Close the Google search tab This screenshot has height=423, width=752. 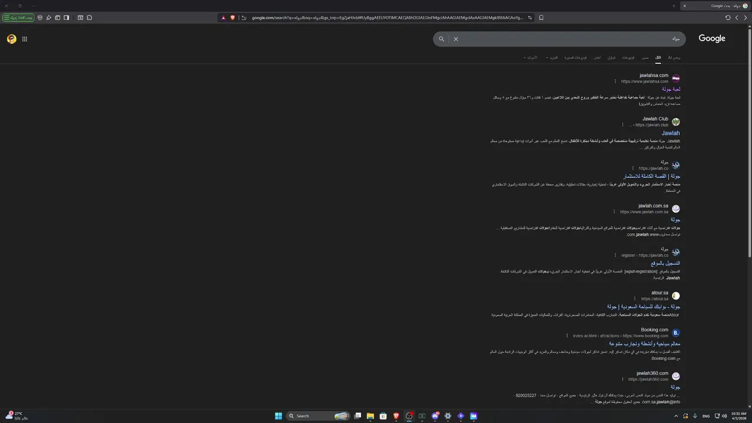click(x=684, y=6)
